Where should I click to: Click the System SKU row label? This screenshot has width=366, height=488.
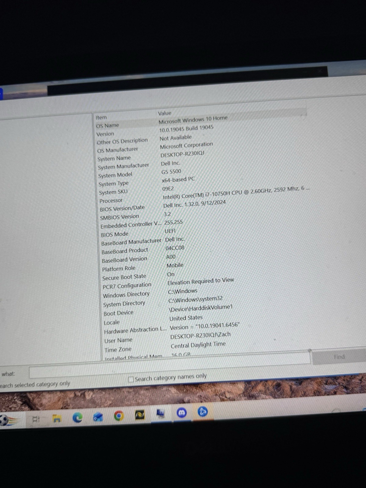pyautogui.click(x=113, y=192)
